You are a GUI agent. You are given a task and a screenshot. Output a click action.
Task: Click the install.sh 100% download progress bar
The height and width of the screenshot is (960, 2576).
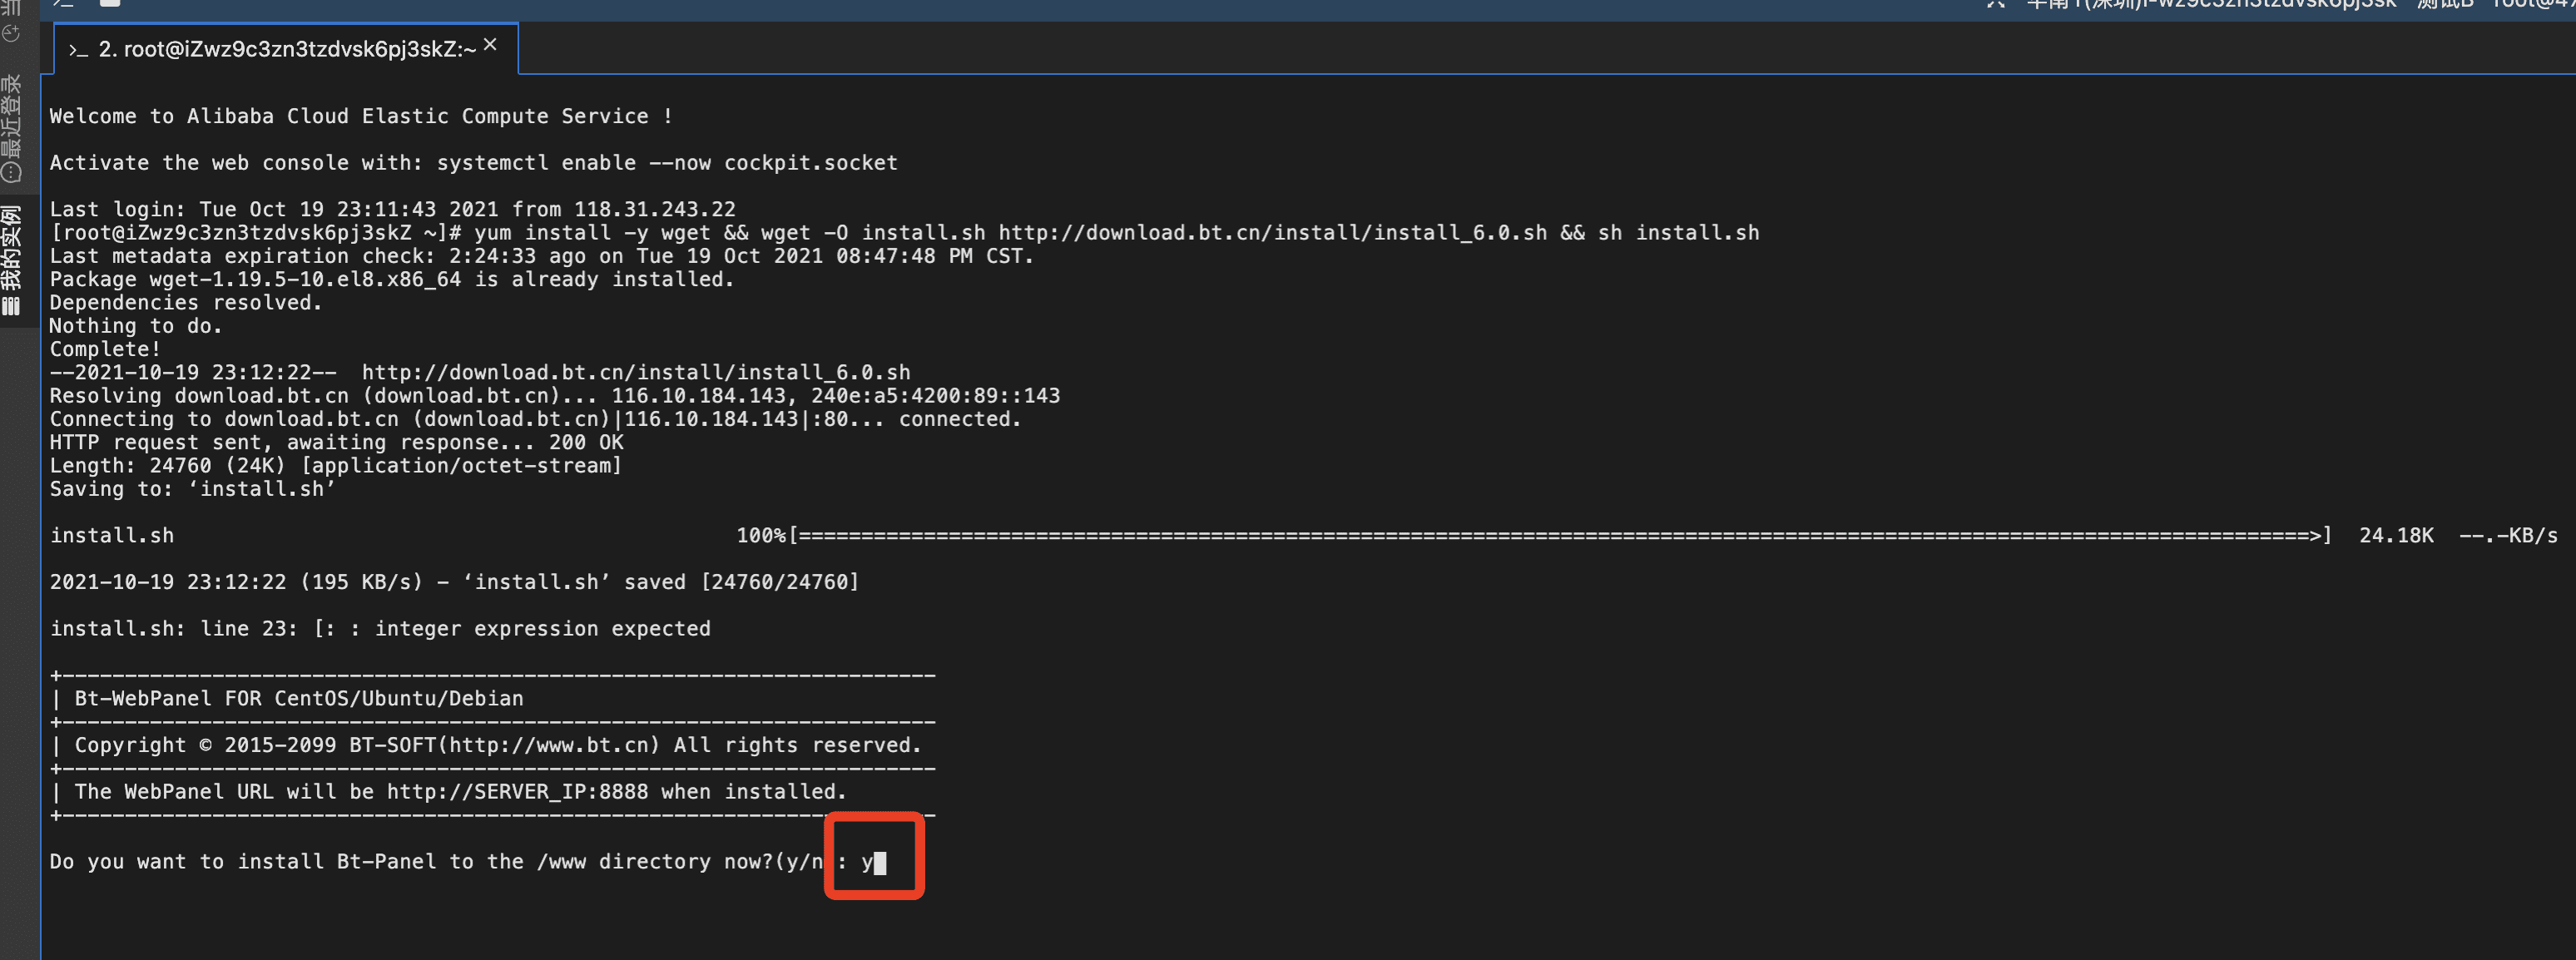[x=1560, y=535]
